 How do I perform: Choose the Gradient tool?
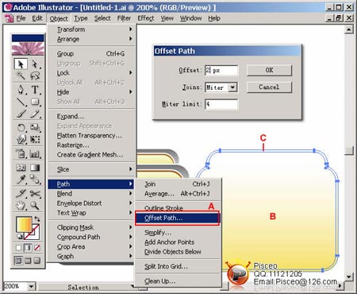[x=35, y=168]
